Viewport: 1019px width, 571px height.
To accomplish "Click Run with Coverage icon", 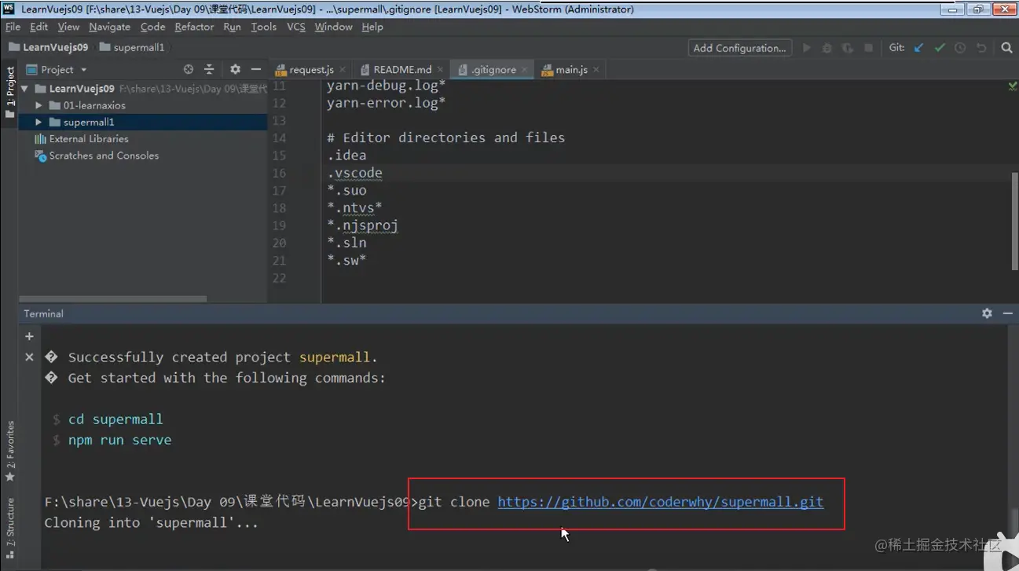I will click(x=847, y=48).
